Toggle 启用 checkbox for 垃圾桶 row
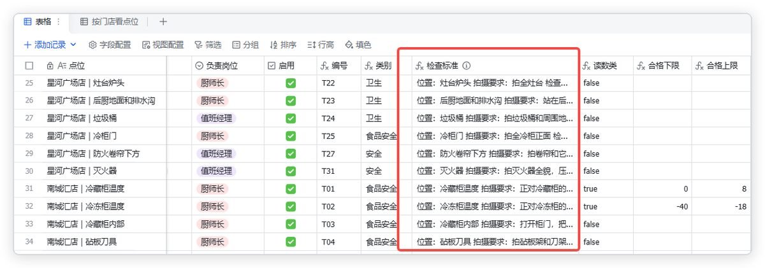This screenshot has height=268, width=765. (291, 118)
